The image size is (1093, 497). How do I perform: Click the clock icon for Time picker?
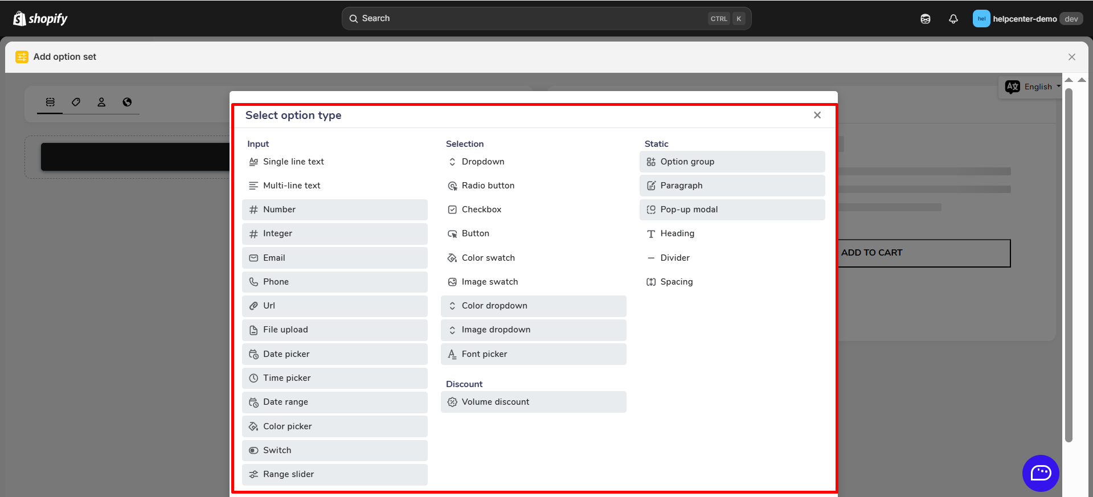pyautogui.click(x=253, y=378)
